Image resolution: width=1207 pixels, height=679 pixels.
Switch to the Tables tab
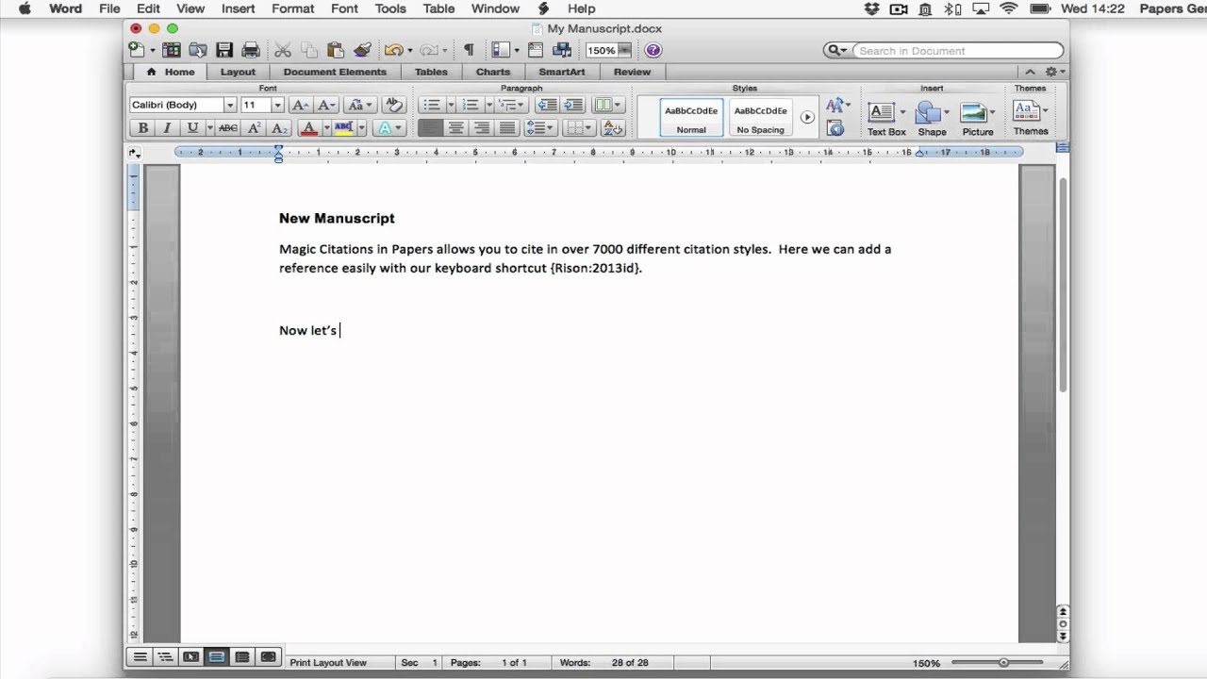pos(431,72)
